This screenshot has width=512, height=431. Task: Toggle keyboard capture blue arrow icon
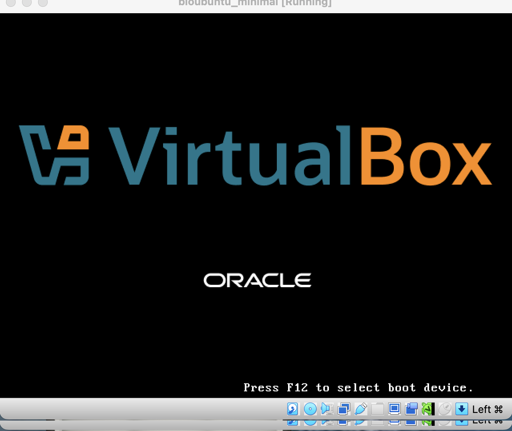(x=462, y=409)
